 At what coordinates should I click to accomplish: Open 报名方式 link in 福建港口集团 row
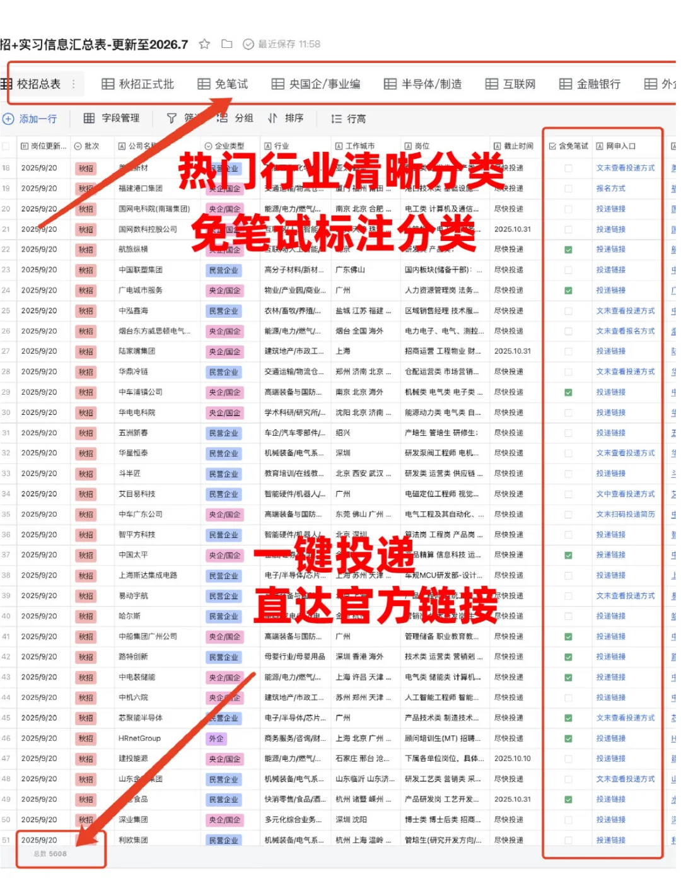click(x=611, y=189)
